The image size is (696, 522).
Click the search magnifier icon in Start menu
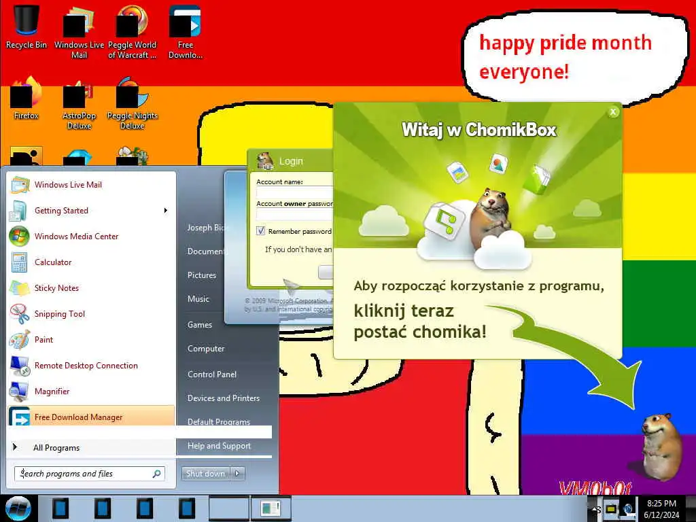157,474
